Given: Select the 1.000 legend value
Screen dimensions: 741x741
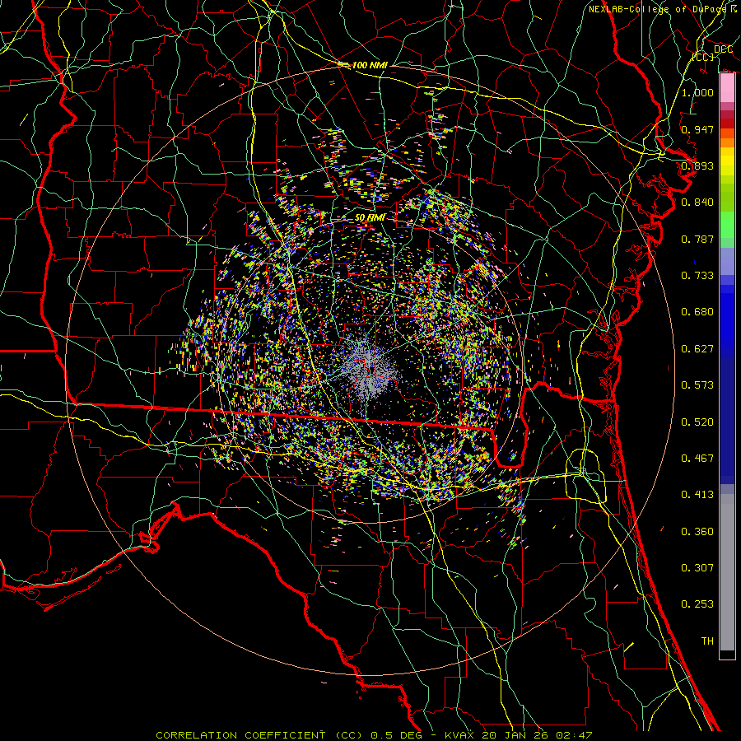Looking at the screenshot, I should point(697,92).
